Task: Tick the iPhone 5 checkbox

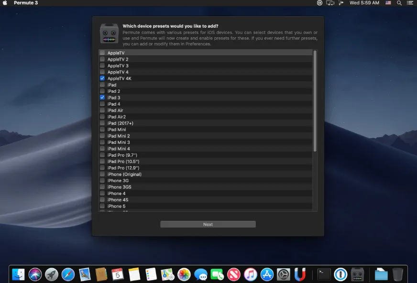Action: 102,206
